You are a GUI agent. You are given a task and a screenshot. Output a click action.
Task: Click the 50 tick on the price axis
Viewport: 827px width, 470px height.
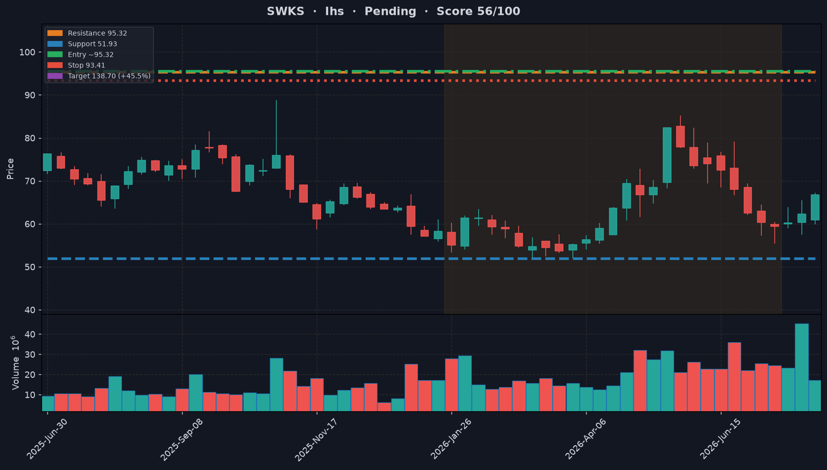coord(30,267)
